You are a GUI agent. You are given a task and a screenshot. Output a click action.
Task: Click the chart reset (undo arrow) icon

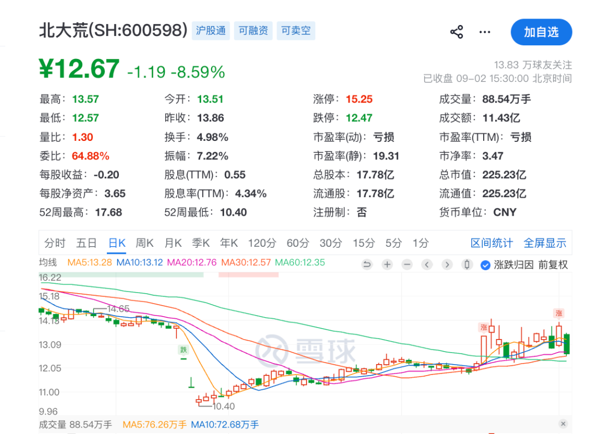(367, 265)
